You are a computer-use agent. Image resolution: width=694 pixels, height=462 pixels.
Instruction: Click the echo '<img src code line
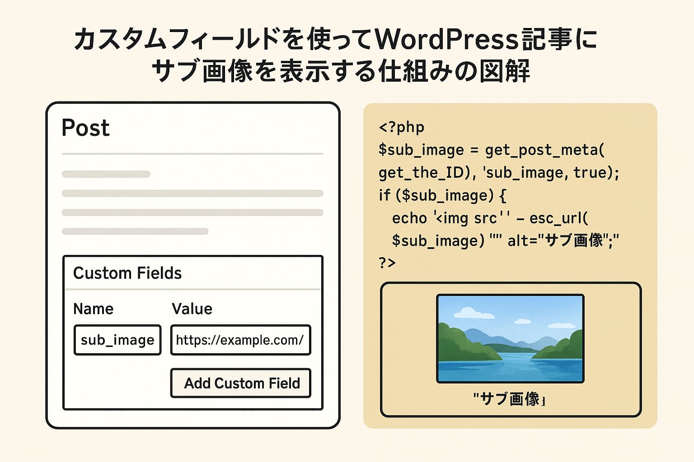click(490, 218)
